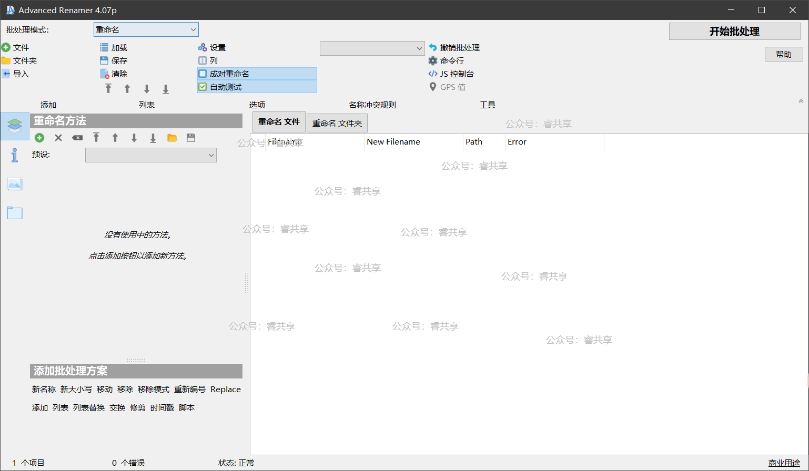Viewport: 809px width, 471px height.
Task: Click the 开始批处理 button
Action: (735, 32)
